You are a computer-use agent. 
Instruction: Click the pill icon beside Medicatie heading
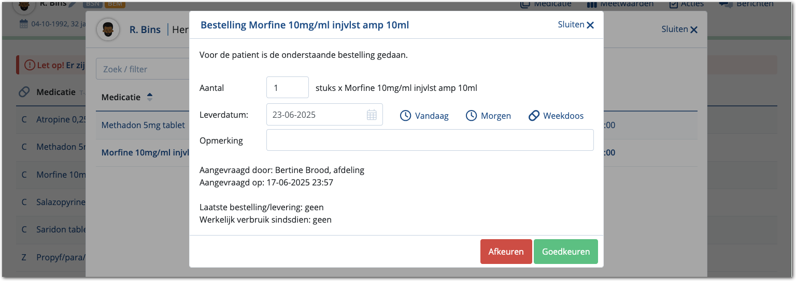24,92
